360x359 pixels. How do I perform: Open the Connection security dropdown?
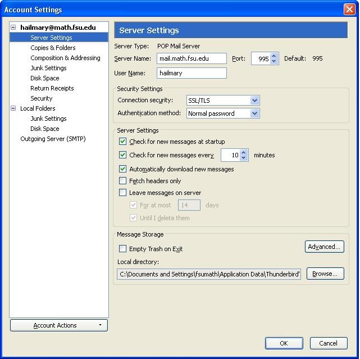254,101
